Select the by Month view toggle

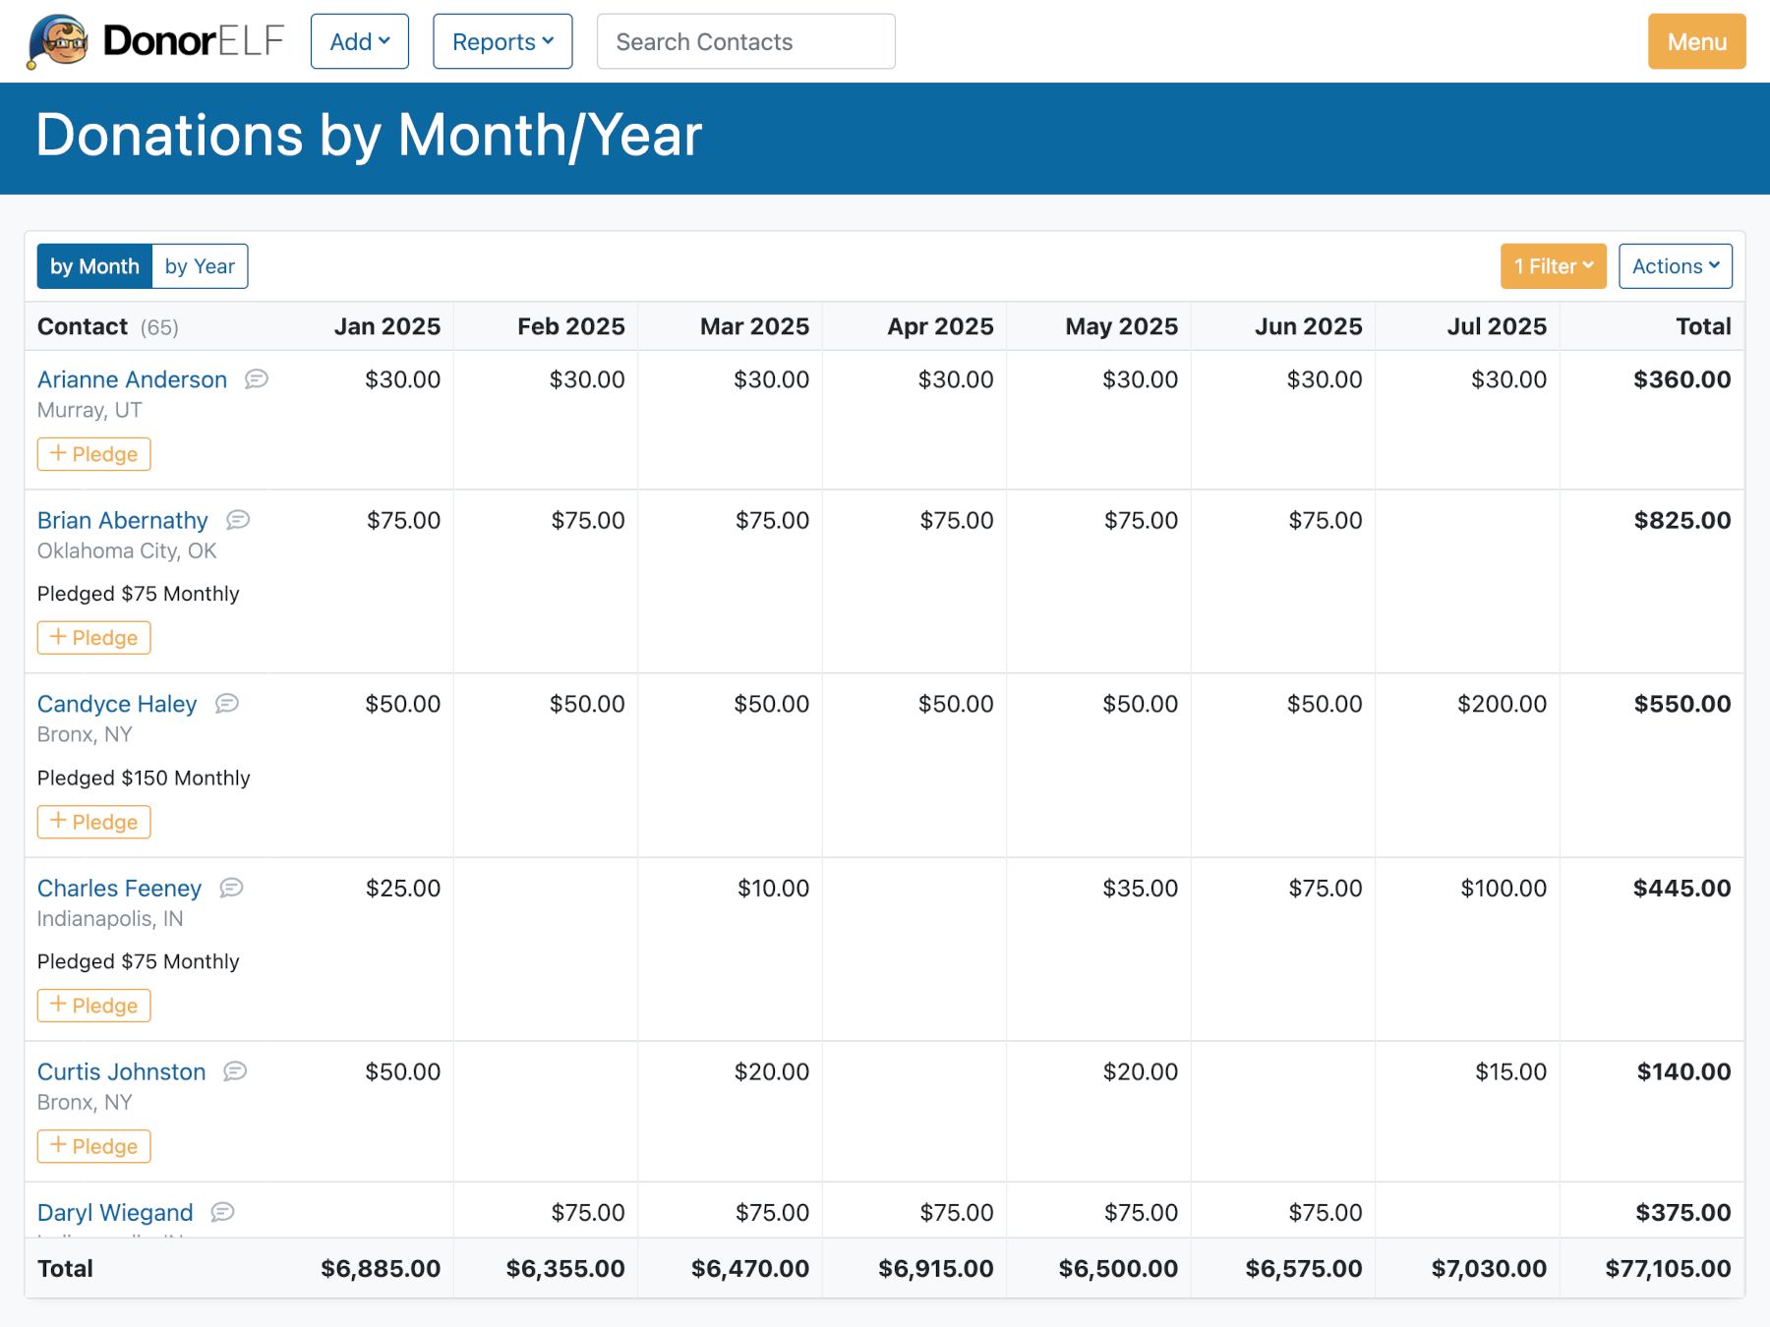click(94, 265)
